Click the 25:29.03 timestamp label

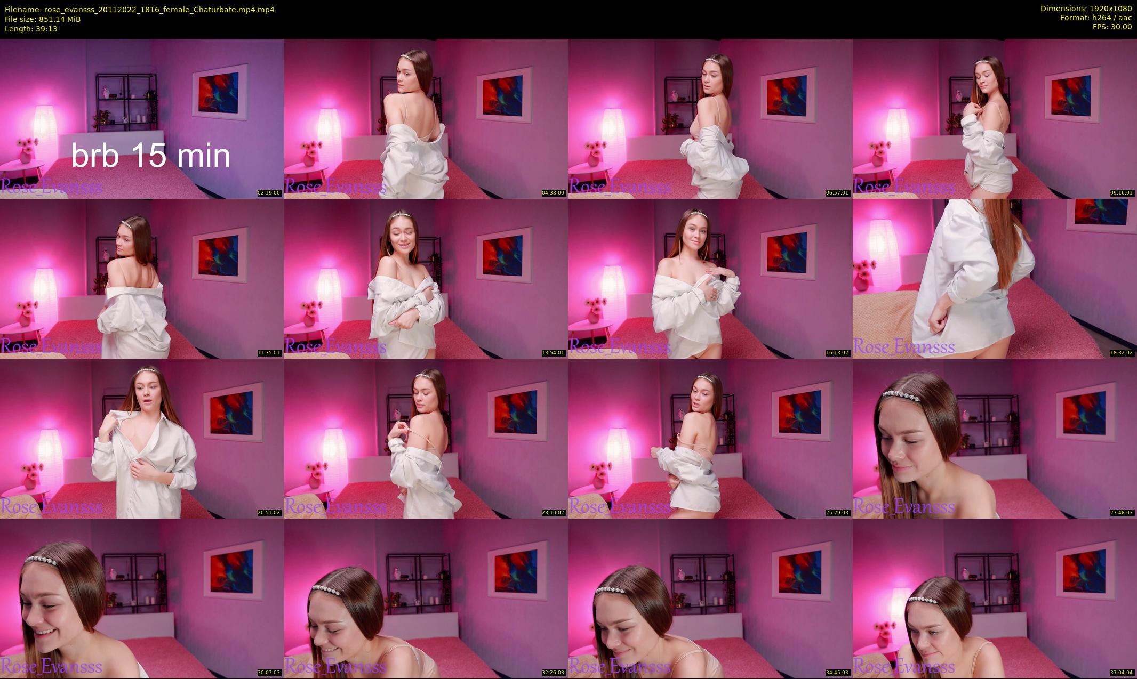(837, 513)
